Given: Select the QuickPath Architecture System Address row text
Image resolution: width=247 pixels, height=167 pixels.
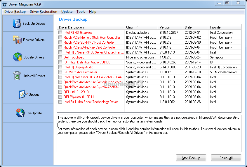Looking at the screenshot, I should 93,87.
